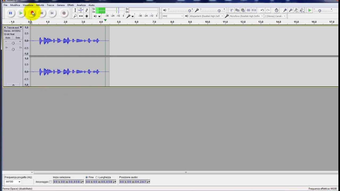The height and width of the screenshot is (191, 340).
Task: Toggle the Solo button on track
Action: [x=18, y=38]
